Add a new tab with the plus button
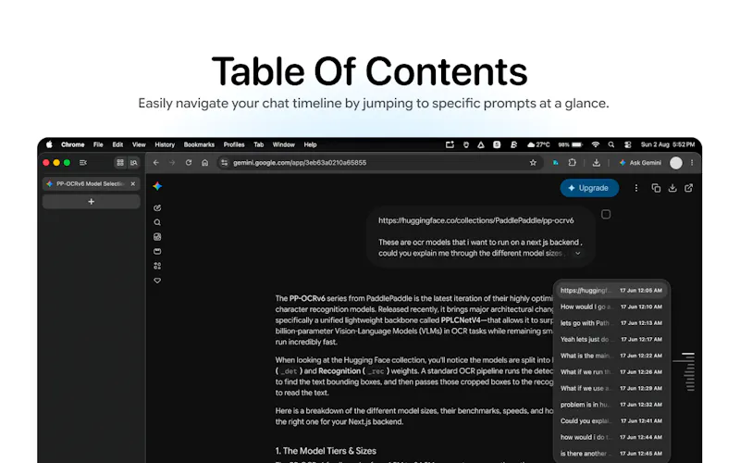Image resolution: width=740 pixels, height=463 pixels. click(x=91, y=202)
